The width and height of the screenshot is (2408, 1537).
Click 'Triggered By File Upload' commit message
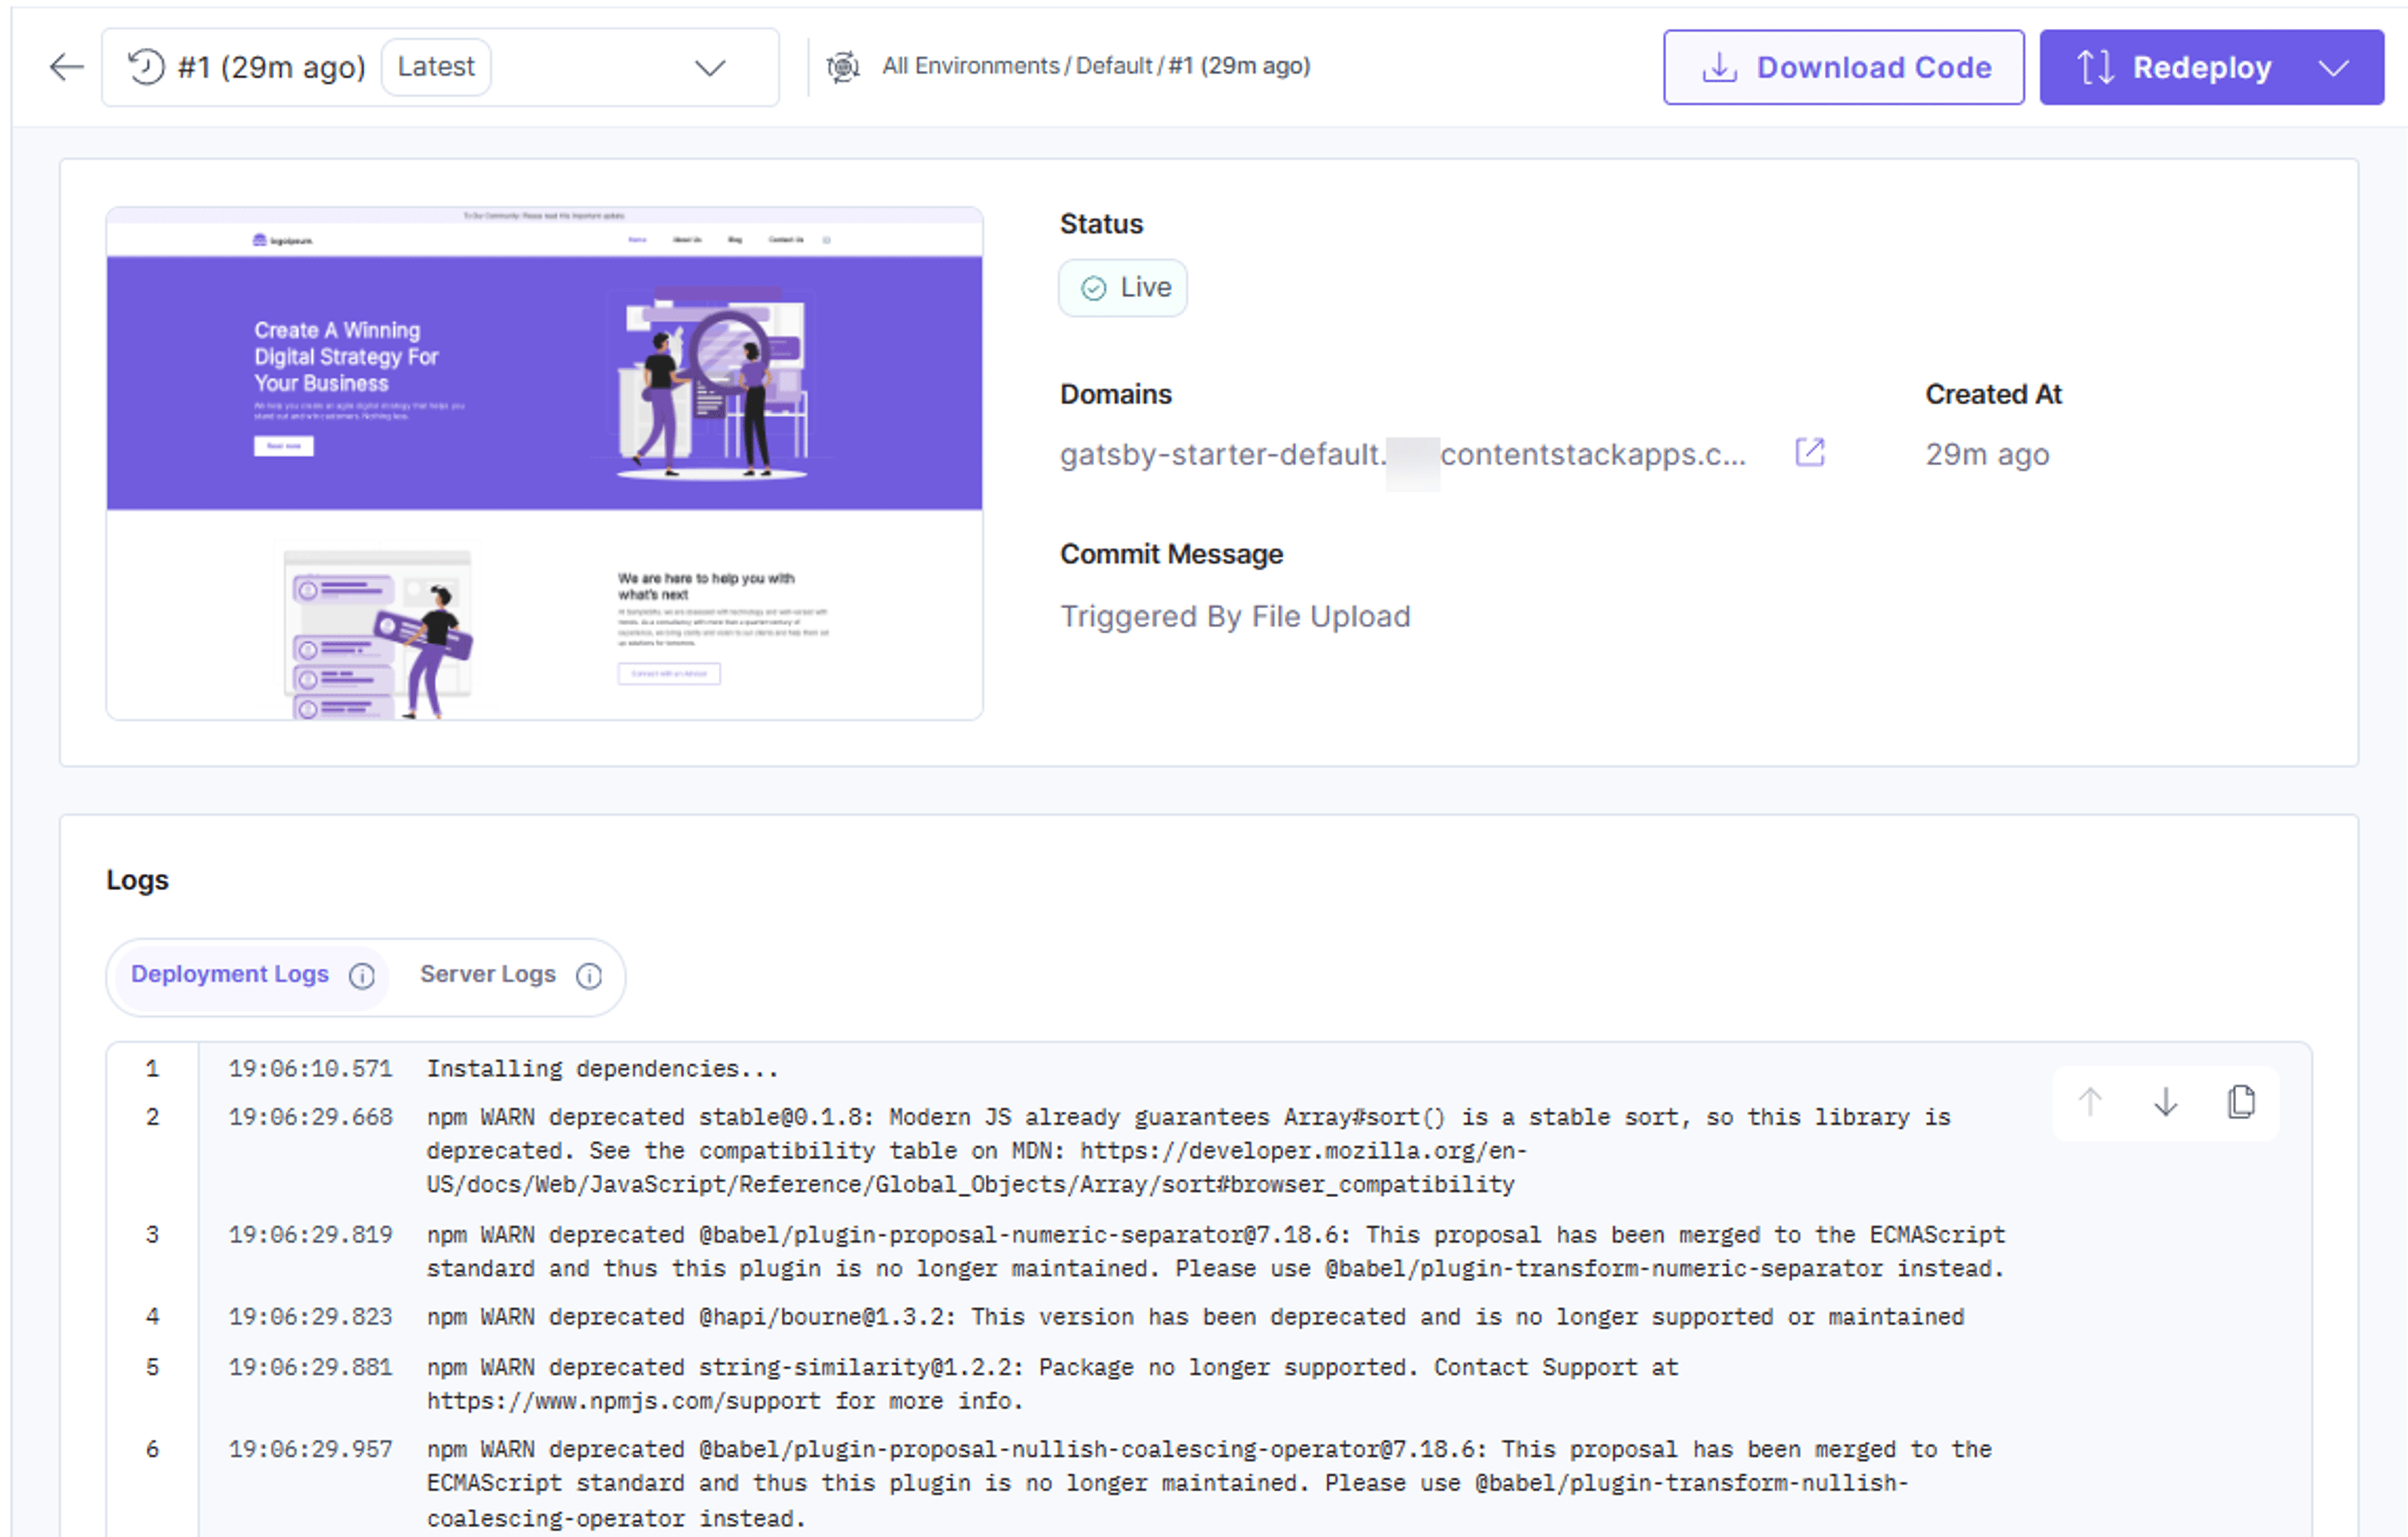click(1235, 616)
